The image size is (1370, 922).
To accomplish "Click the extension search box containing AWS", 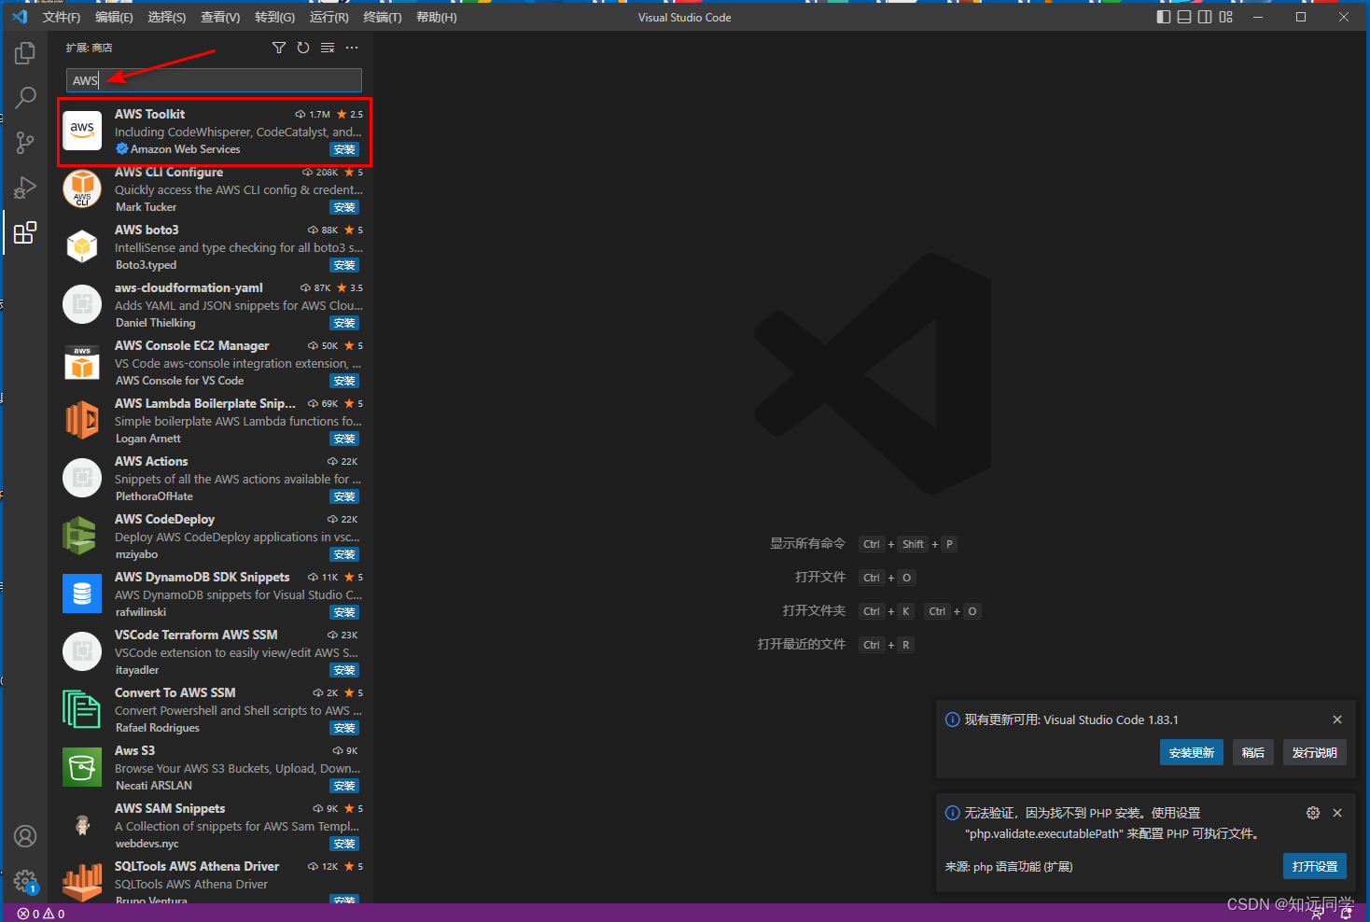I will pyautogui.click(x=214, y=80).
